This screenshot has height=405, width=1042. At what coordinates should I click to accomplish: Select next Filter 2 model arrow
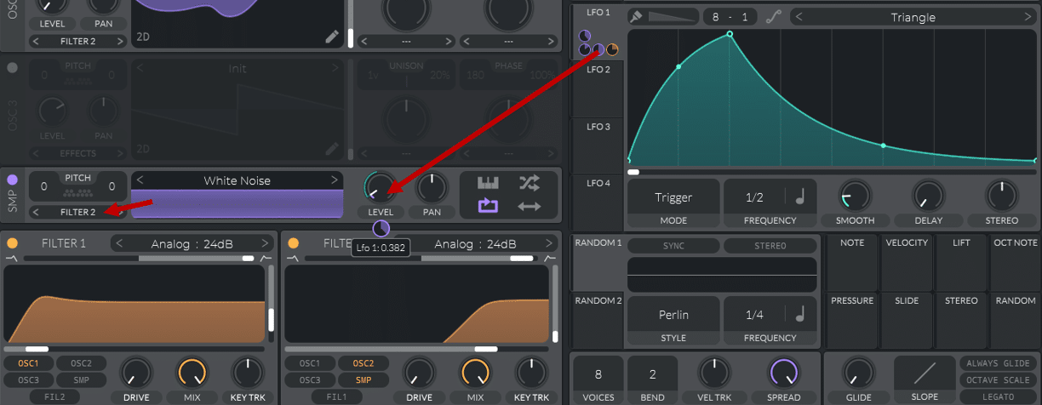click(547, 243)
